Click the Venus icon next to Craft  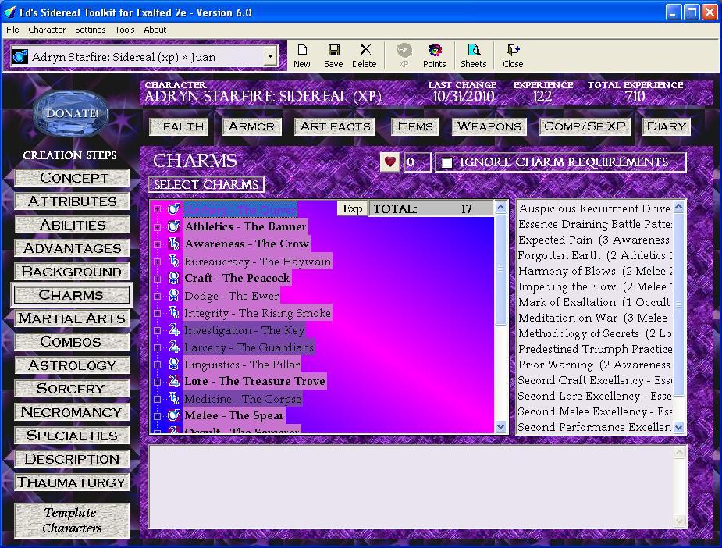coord(173,278)
